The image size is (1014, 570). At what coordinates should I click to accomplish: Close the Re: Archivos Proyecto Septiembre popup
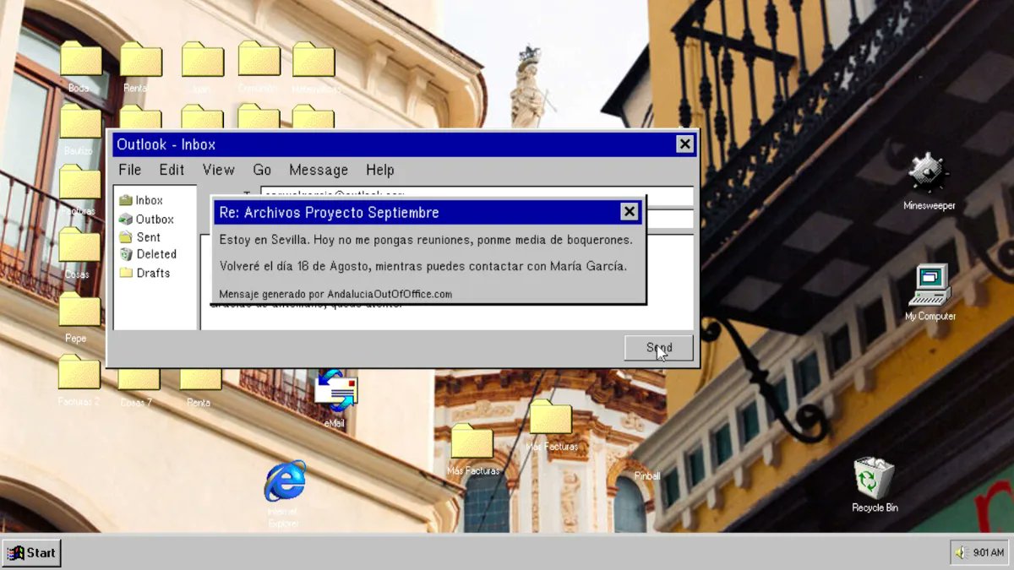630,212
